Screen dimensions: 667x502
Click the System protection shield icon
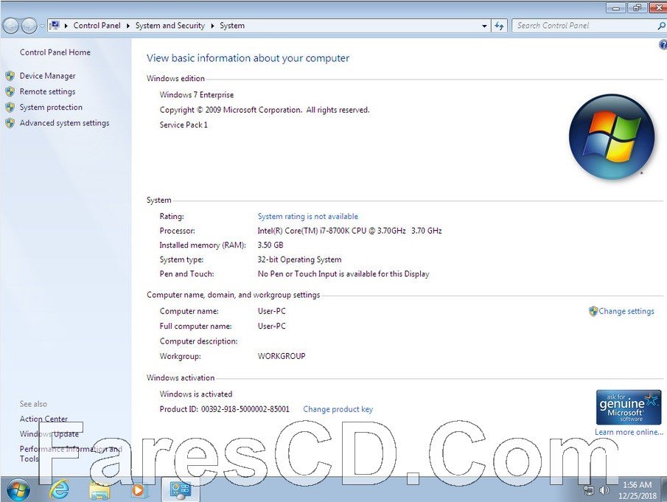pos(10,108)
